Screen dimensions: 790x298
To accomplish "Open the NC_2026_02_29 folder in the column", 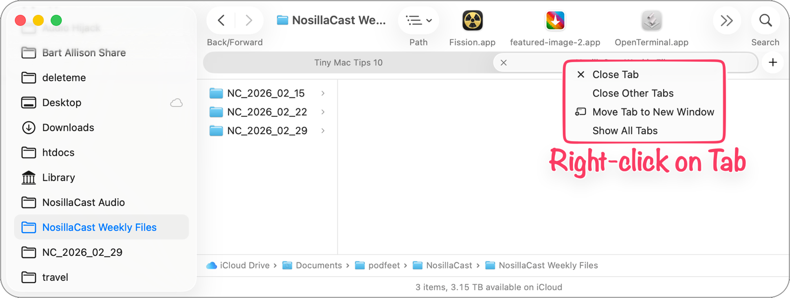I will (267, 131).
